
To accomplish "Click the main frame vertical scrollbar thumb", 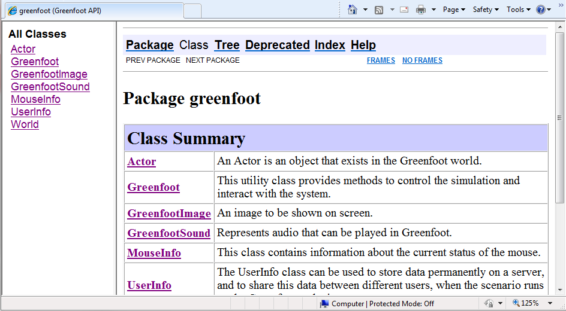I will click(560, 118).
